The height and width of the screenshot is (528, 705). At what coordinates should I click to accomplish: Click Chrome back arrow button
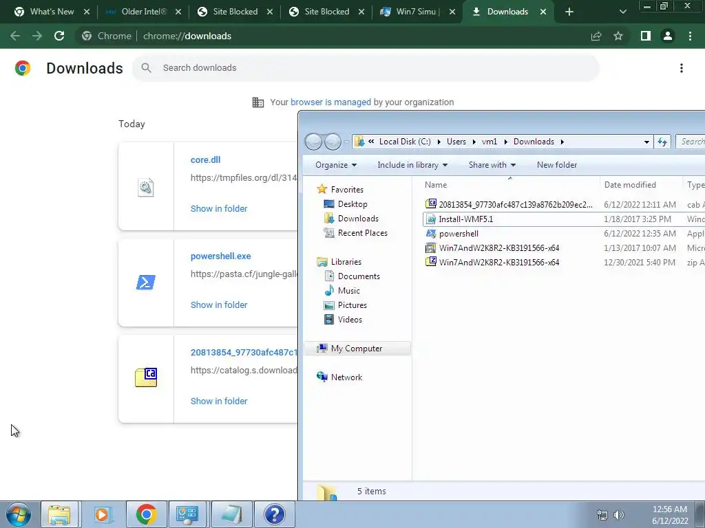[15, 36]
